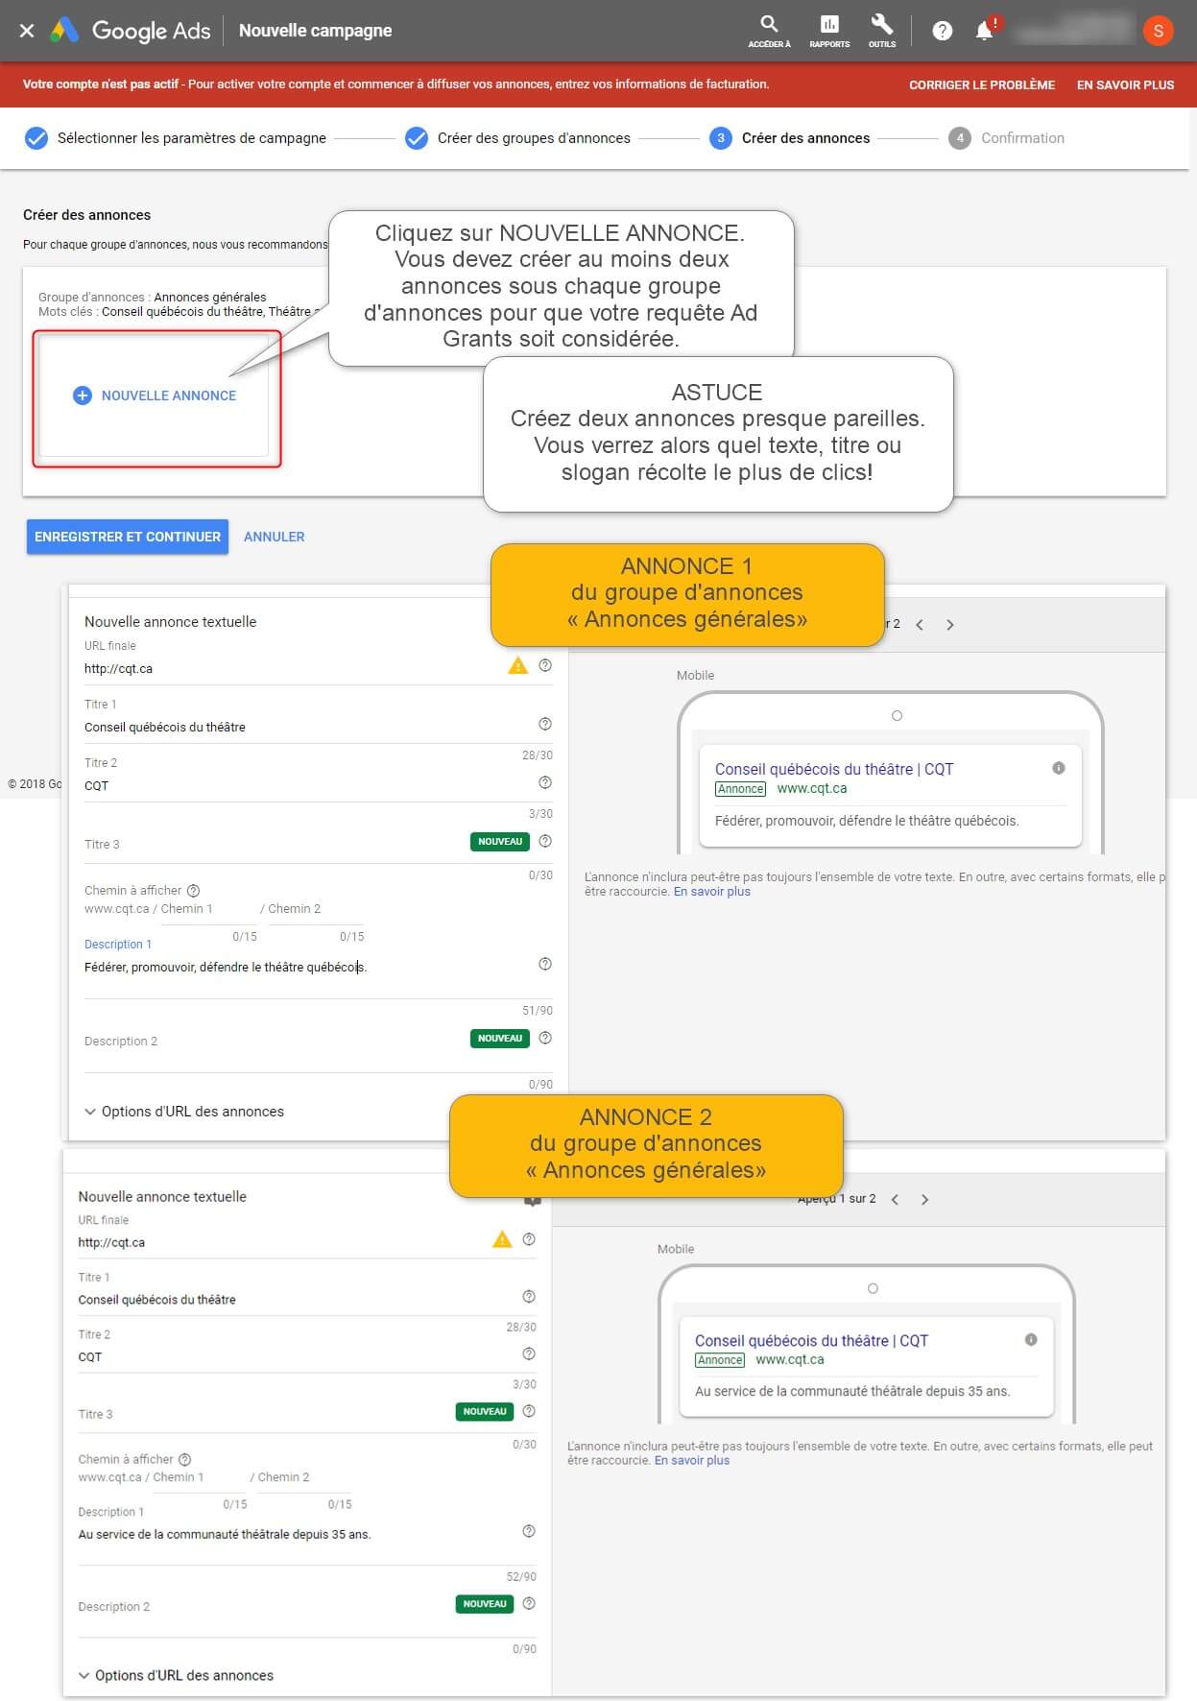This screenshot has width=1197, height=1701.
Task: Click Titre 3 help icon in Annonce 1
Action: pos(545,841)
